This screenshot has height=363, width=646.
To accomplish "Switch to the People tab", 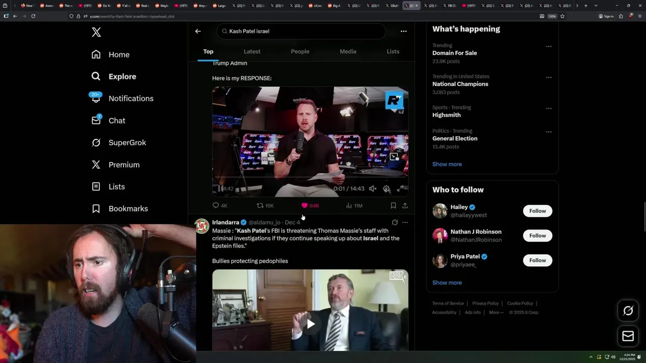I will 300,51.
